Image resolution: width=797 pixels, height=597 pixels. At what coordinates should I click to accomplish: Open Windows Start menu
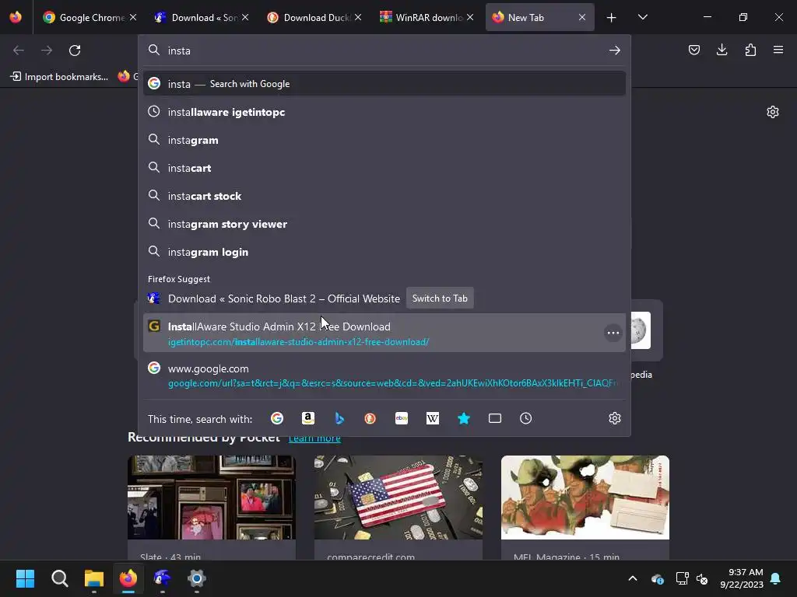tap(25, 578)
